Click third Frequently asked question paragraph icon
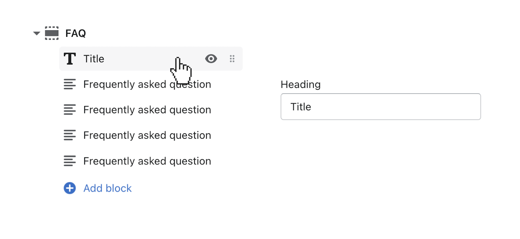 point(70,135)
